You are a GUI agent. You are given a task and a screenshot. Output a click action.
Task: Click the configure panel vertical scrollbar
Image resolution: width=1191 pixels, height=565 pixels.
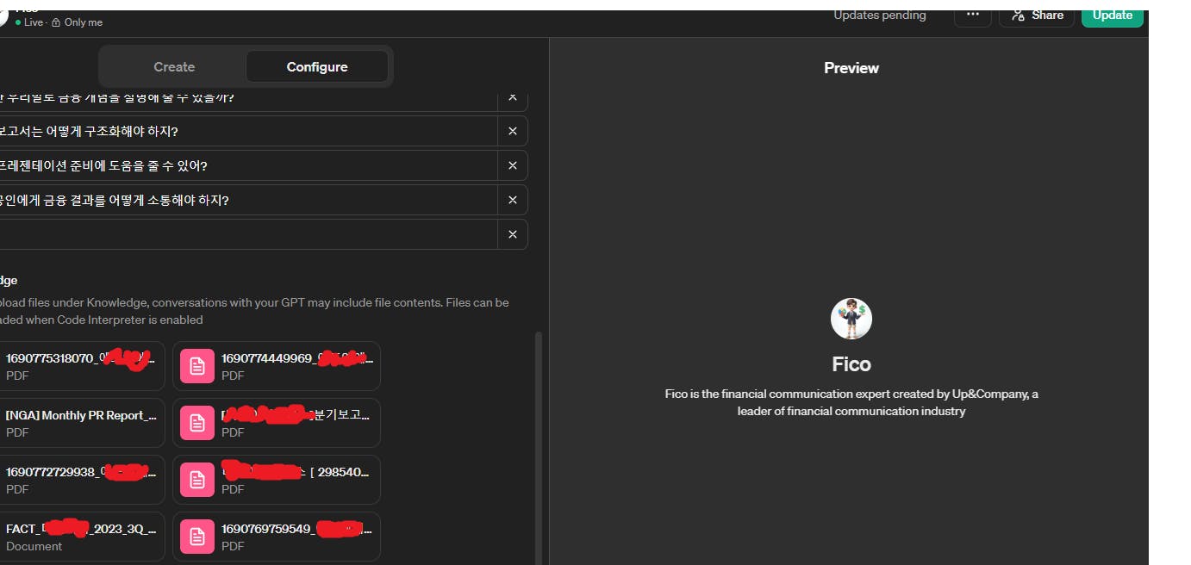(539, 448)
